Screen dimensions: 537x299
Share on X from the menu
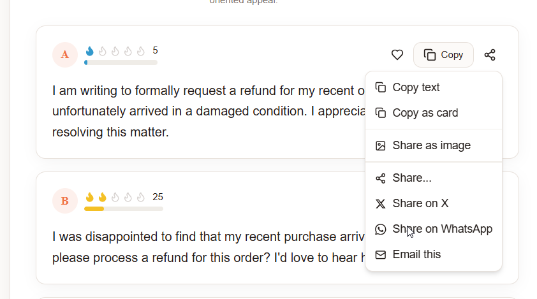tap(420, 203)
